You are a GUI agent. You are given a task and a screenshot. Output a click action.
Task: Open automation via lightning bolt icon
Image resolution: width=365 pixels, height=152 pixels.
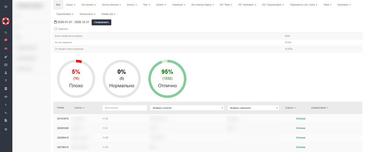[x=6, y=105]
